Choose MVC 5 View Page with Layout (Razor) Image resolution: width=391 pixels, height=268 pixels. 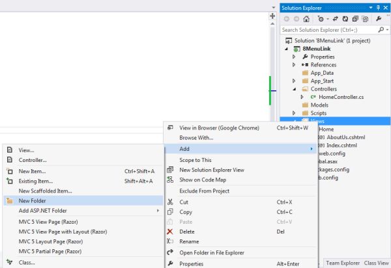click(x=83, y=232)
